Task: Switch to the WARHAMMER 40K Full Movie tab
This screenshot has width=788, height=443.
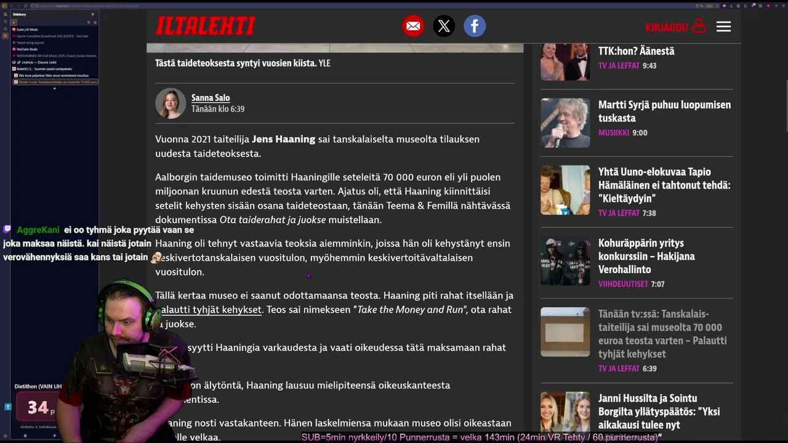Action: [x=54, y=56]
